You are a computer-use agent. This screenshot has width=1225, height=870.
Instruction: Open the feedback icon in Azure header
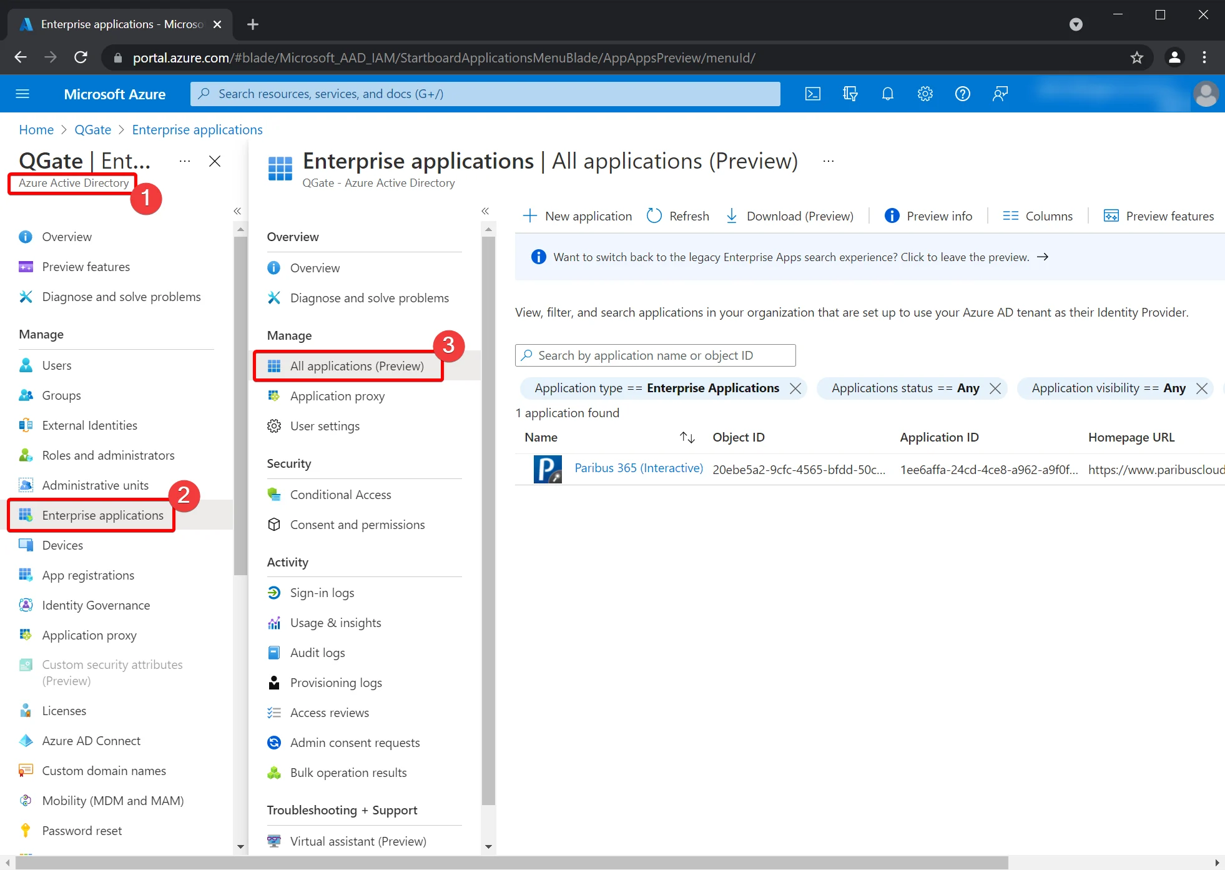(1000, 94)
